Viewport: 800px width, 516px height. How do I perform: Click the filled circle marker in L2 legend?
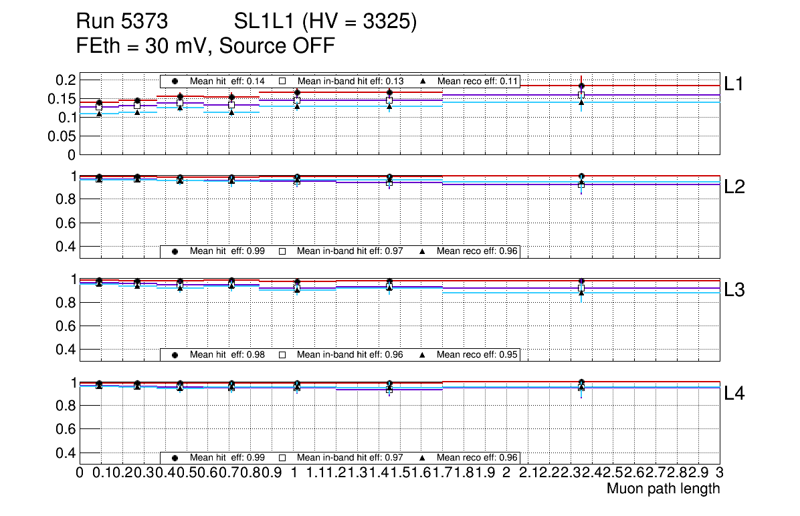(x=175, y=251)
